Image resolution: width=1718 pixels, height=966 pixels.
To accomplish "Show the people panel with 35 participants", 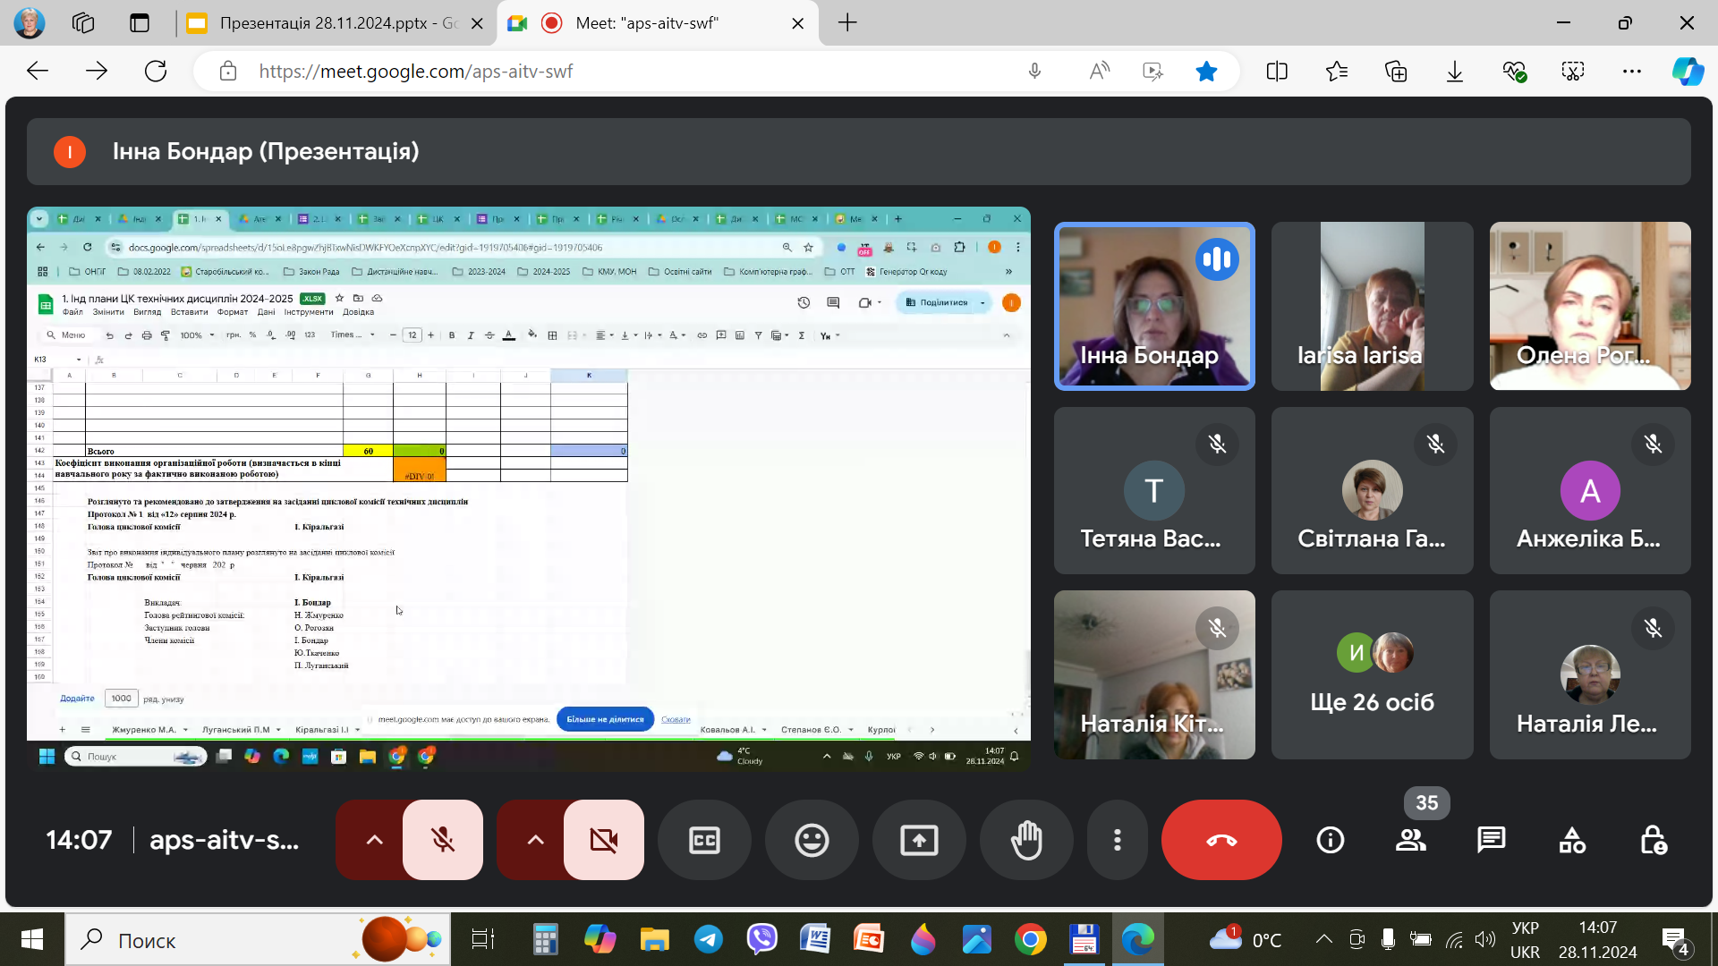I will 1411,840.
